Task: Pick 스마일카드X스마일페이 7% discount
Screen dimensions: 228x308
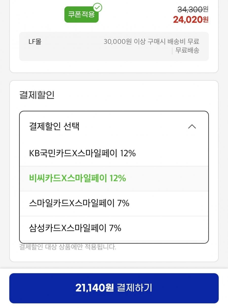Action: (114, 203)
